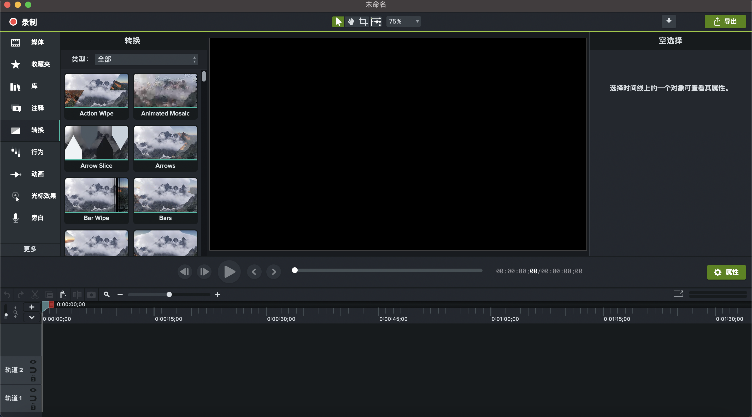The width and height of the screenshot is (752, 417).
Task: Activate the hand Pan tool
Action: [351, 21]
